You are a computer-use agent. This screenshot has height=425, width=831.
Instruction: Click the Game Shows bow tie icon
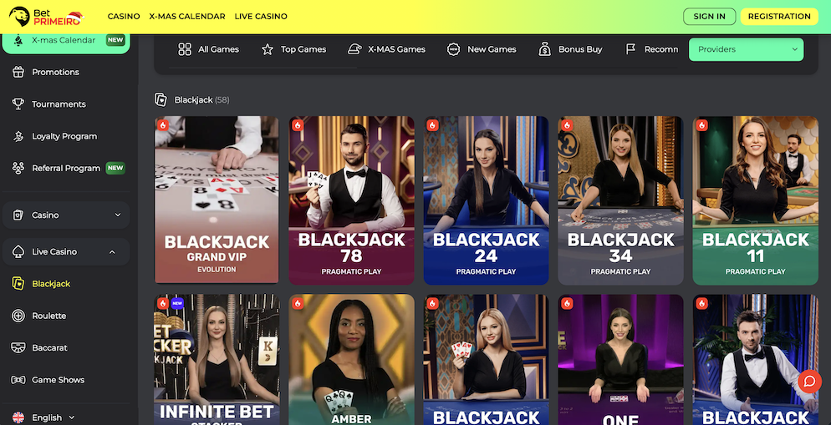[18, 379]
